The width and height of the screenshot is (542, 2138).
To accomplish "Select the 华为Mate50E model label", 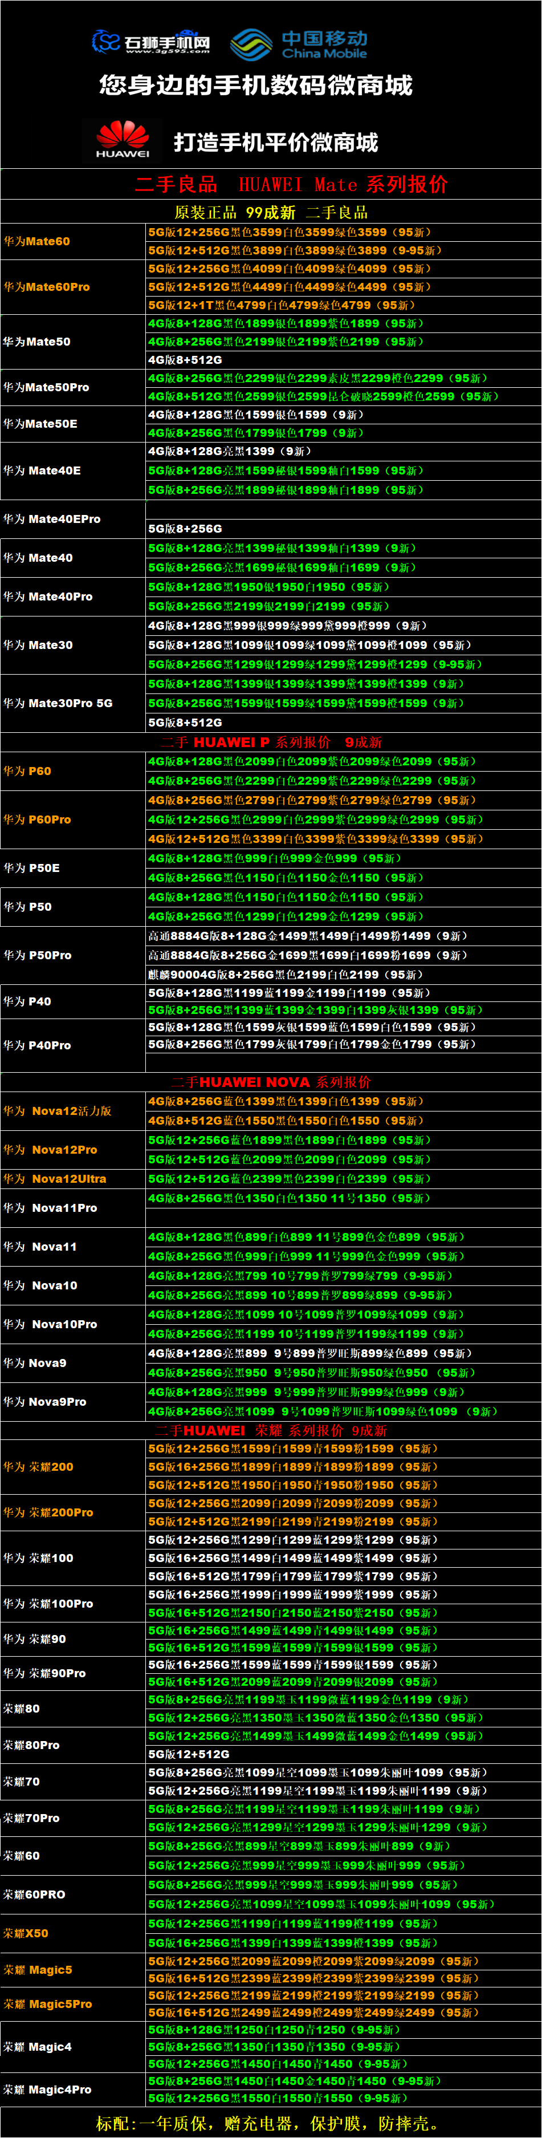I will (40, 424).
